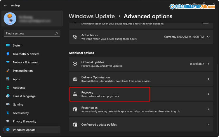Image resolution: width=219 pixels, height=137 pixels.
Task: Click the Windows Update sync icon
Action: (x=8, y=130)
